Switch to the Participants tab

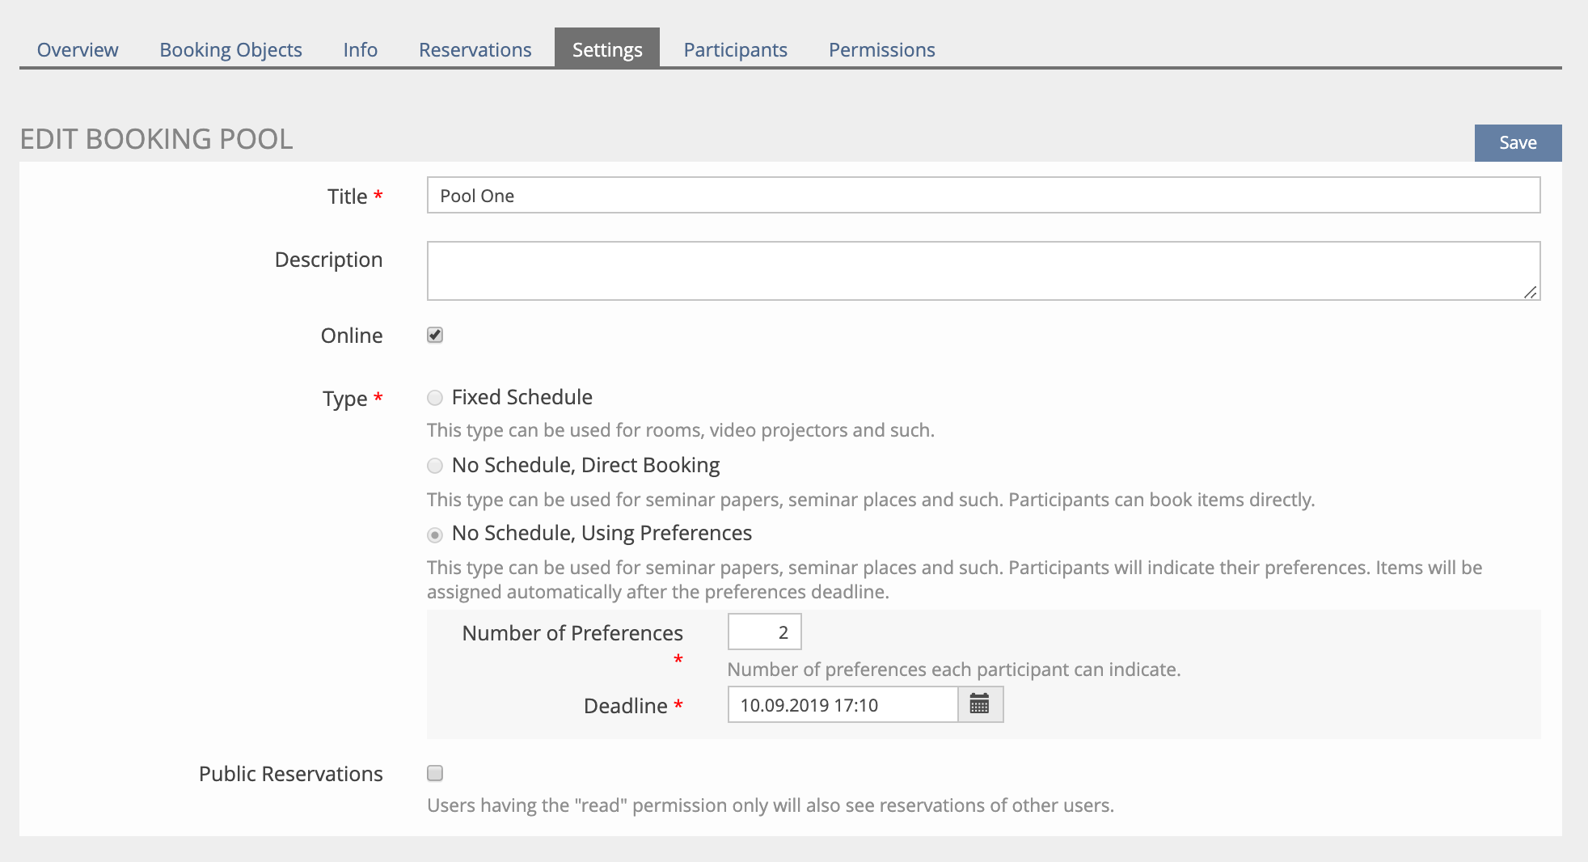(x=735, y=49)
